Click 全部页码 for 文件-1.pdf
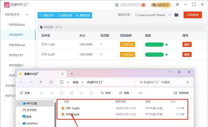 [x=127, y=44]
